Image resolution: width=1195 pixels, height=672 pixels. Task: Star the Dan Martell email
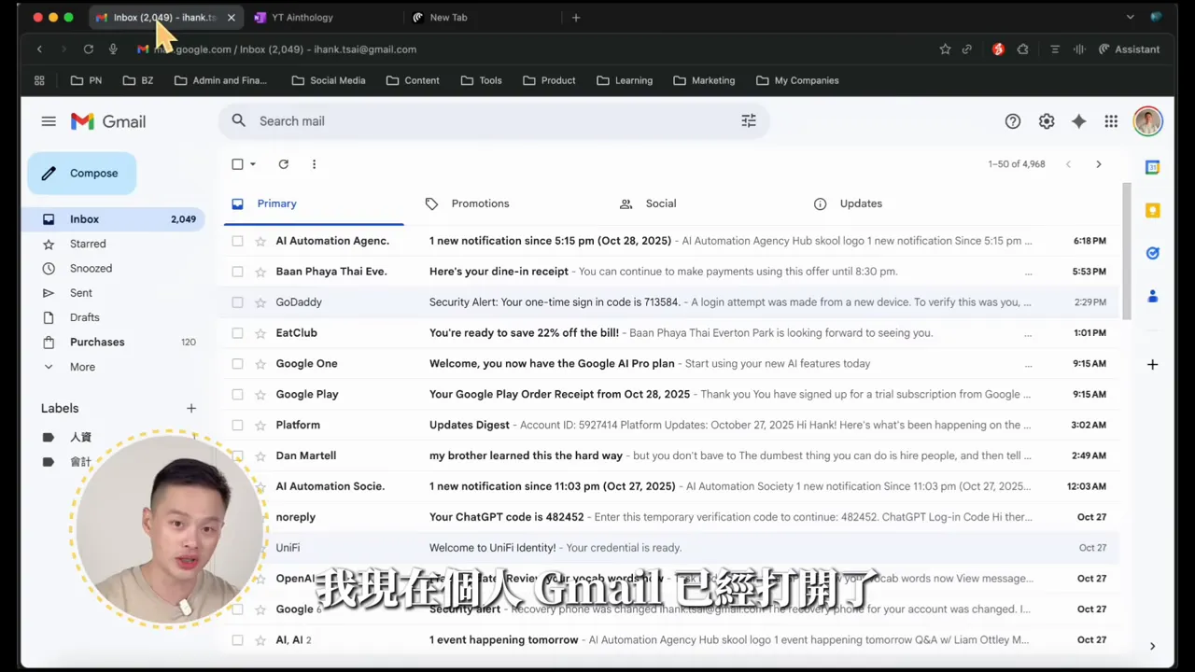point(260,455)
